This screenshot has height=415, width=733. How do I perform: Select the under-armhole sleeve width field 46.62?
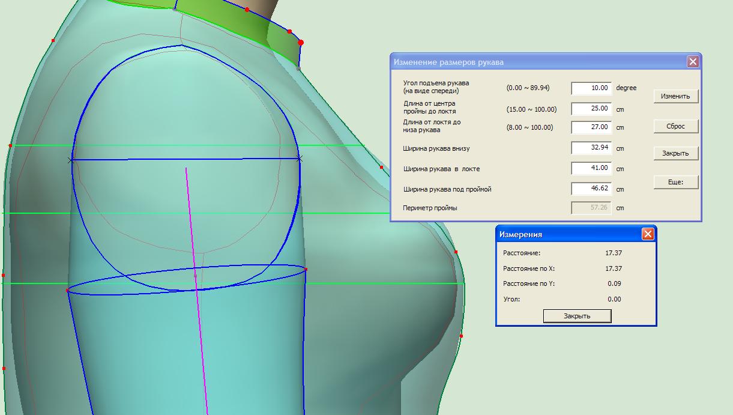coord(591,189)
